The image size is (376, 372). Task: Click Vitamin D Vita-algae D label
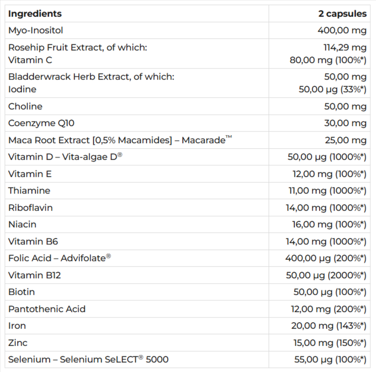tap(65, 157)
